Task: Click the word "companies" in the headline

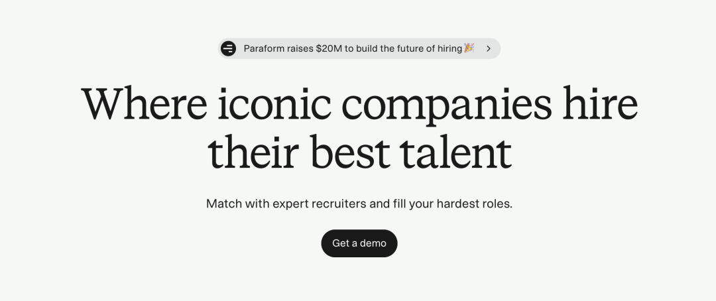Action: 447,106
